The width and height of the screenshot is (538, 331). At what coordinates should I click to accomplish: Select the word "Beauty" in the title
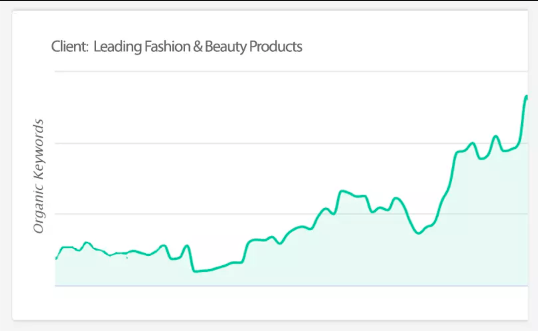(225, 47)
